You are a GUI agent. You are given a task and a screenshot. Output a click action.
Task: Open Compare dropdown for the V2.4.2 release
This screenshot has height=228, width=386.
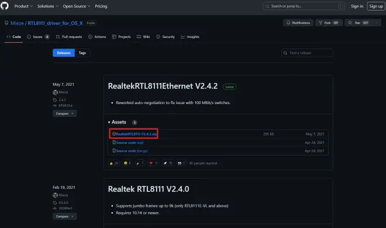64,113
